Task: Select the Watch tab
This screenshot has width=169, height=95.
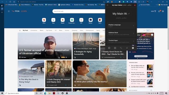Action: click(x=41, y=31)
